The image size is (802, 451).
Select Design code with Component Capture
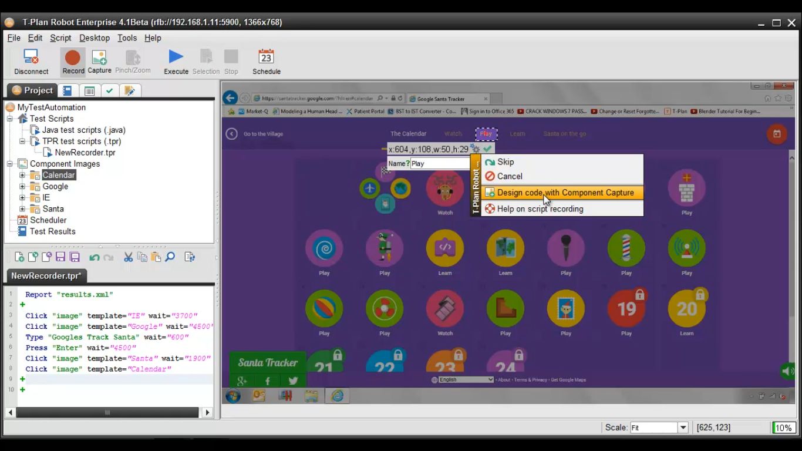(x=562, y=193)
